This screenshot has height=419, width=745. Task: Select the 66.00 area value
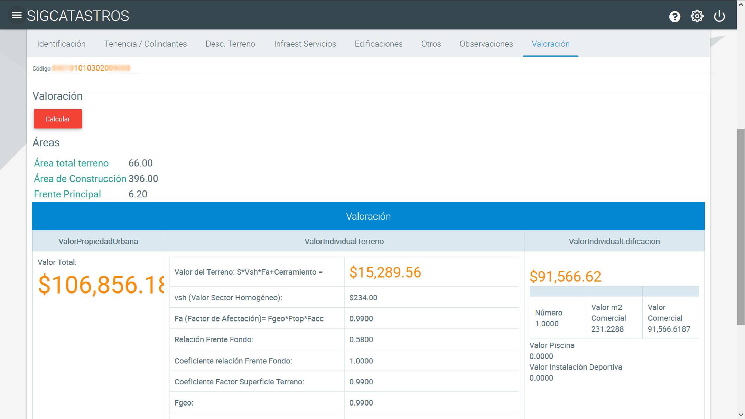[x=140, y=163]
